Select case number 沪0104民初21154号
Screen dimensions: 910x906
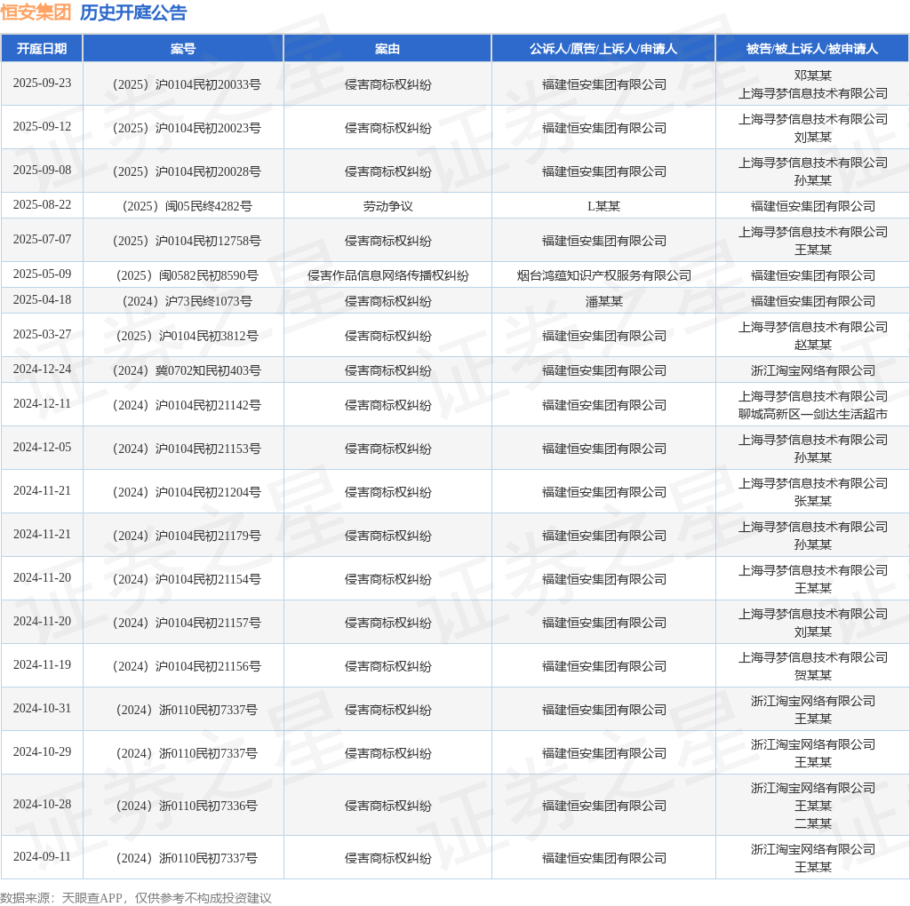point(187,579)
